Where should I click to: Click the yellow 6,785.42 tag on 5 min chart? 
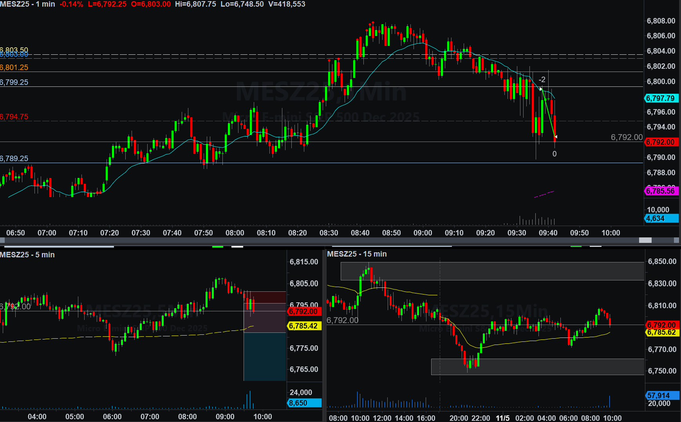coord(304,326)
